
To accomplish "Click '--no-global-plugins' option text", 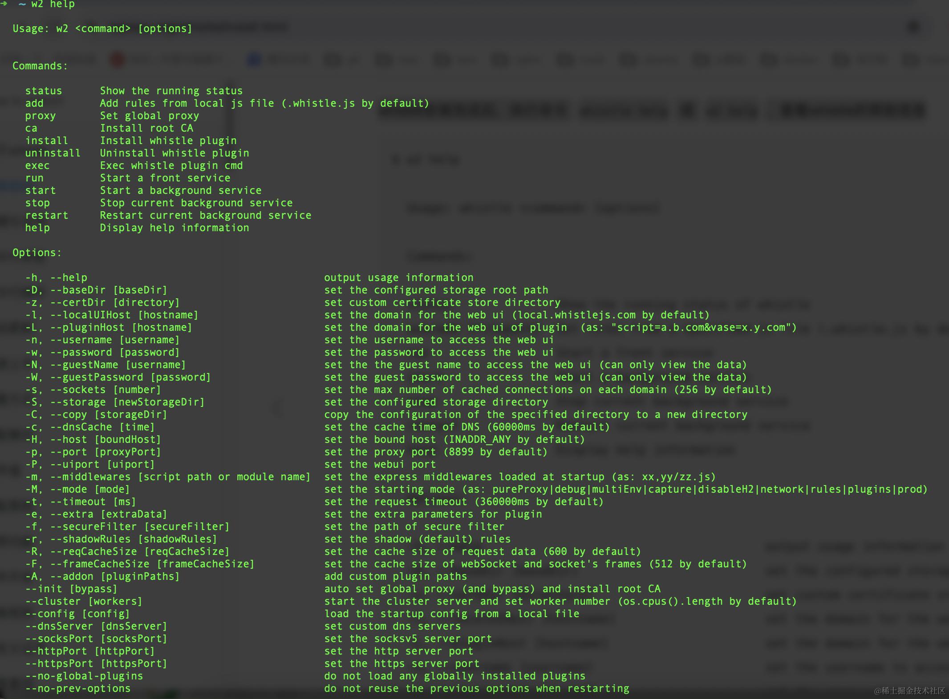I will coord(84,676).
